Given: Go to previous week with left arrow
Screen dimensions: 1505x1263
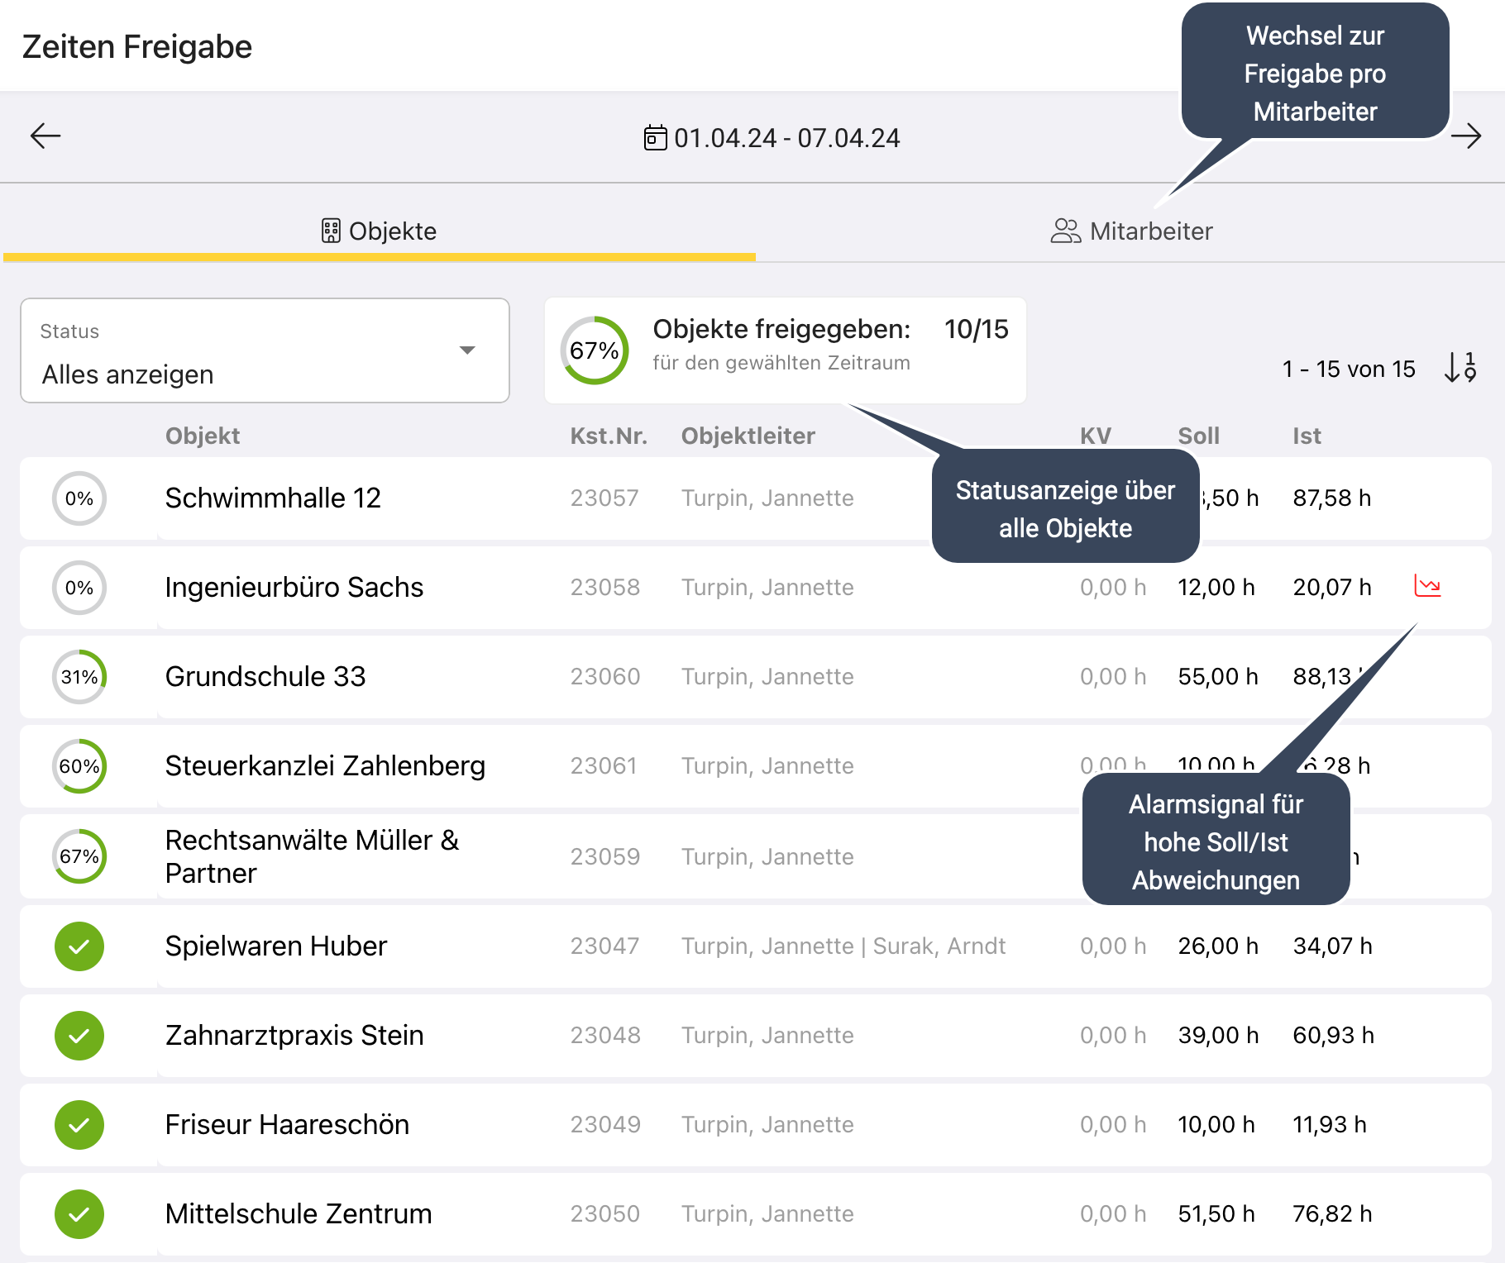Looking at the screenshot, I should click(x=45, y=136).
